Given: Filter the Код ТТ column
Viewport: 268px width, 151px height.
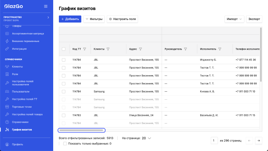Looking at the screenshot, I should [x=84, y=49].
